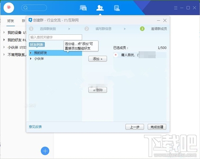The height and width of the screenshot is (159, 200).
Task: Click the < 删除 button
Action: [x=98, y=90]
